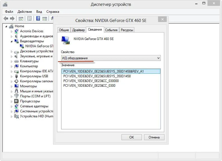The height and width of the screenshot is (161, 222).
Task: Select the value ending with CC_030000
Action: [x=111, y=81]
